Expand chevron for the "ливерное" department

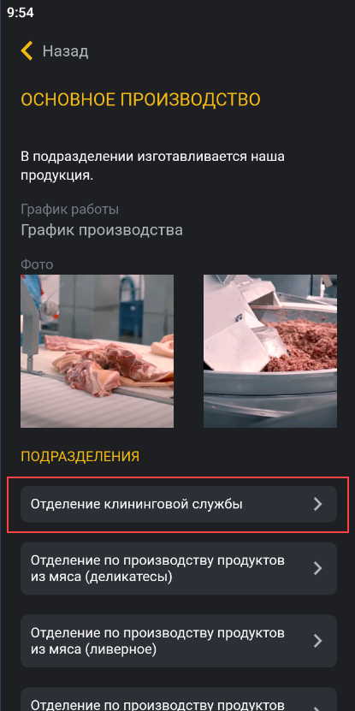pyautogui.click(x=318, y=641)
